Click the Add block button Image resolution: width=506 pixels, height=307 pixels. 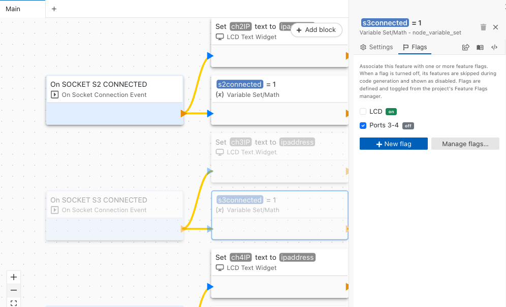316,29
